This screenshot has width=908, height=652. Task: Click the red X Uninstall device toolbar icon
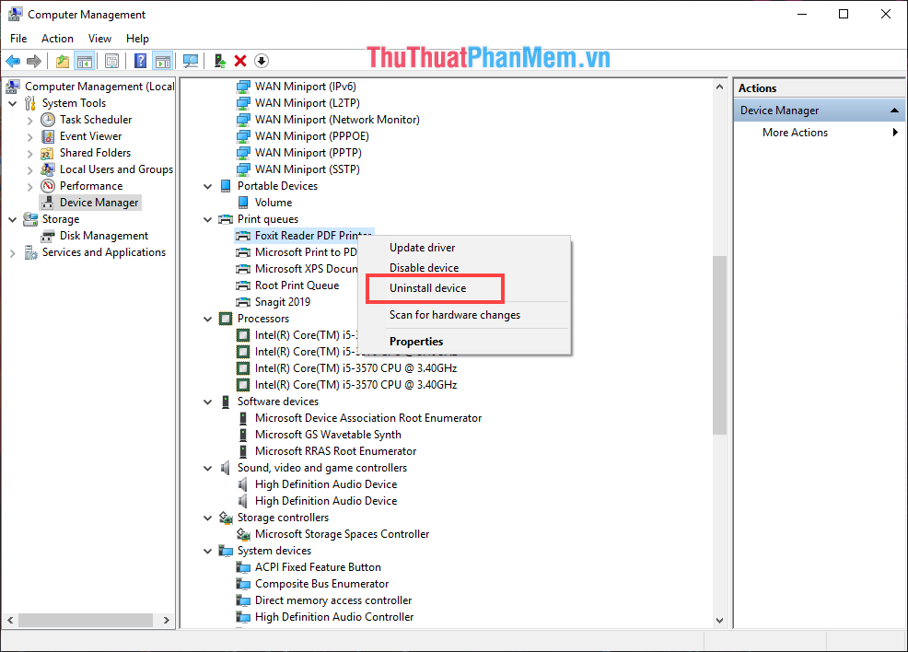[x=239, y=61]
